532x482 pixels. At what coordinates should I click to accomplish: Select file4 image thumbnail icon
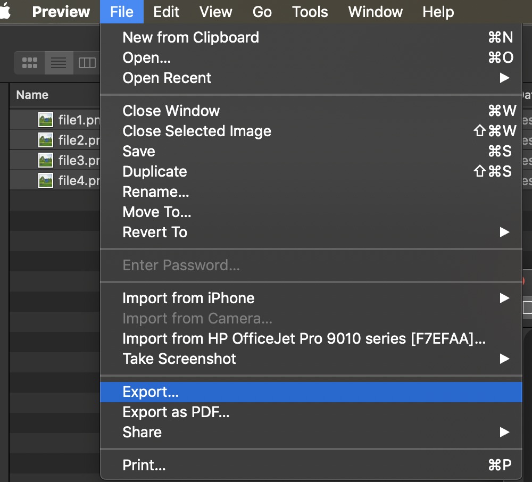45,180
